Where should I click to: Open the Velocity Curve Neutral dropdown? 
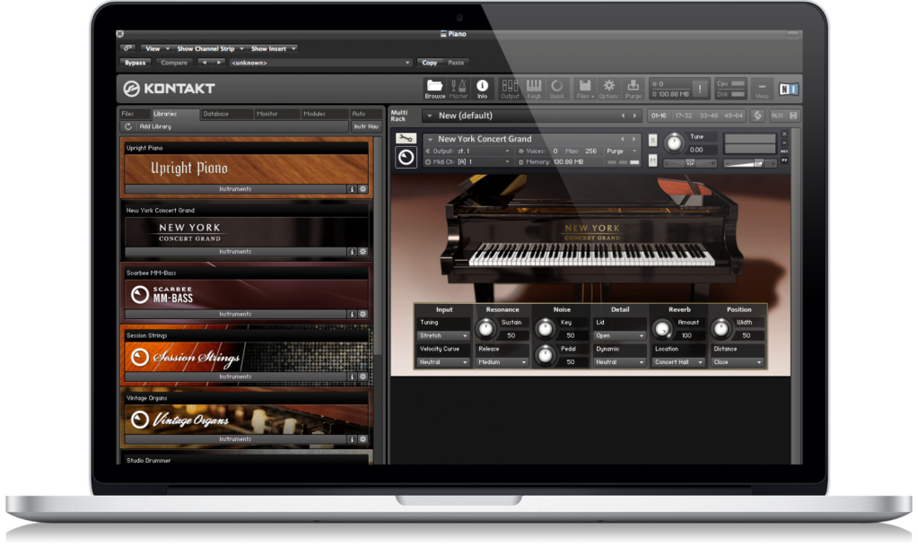(443, 362)
